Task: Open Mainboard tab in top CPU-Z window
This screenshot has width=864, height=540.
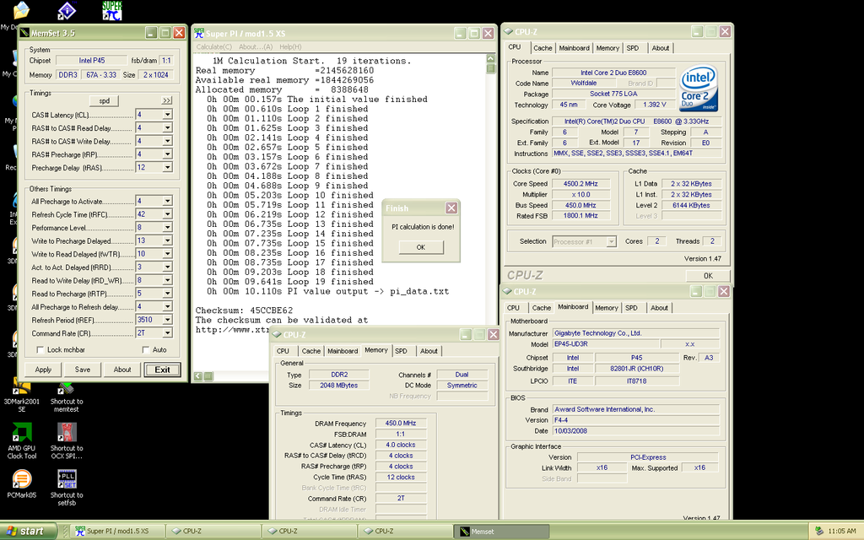Action: (574, 48)
